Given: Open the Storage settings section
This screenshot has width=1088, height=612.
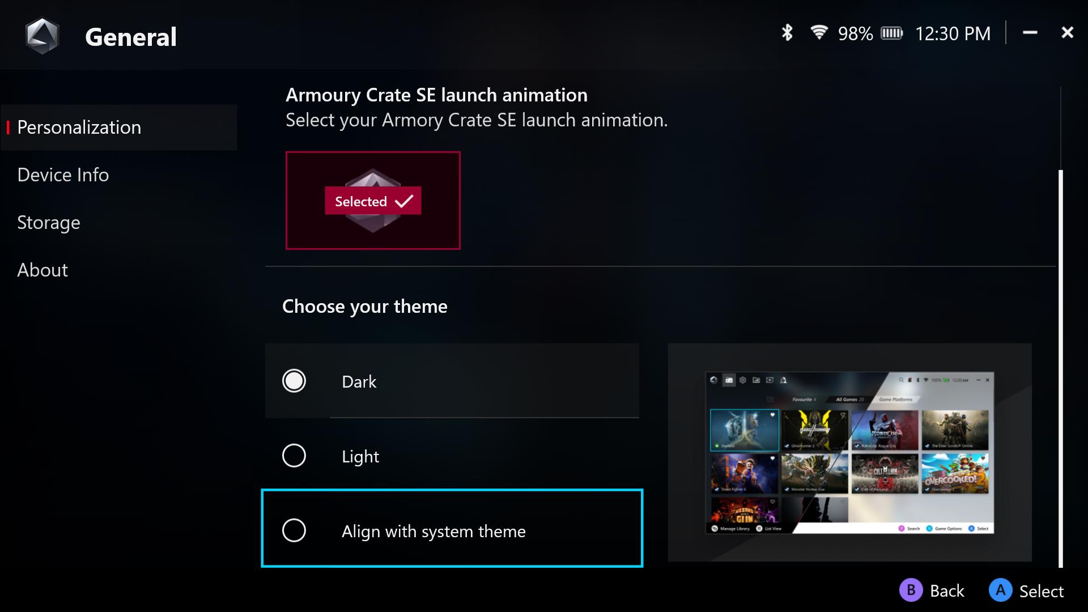Looking at the screenshot, I should click(49, 222).
